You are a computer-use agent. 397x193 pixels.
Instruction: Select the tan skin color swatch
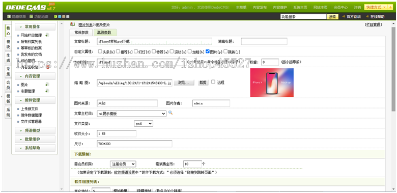[64, 17]
